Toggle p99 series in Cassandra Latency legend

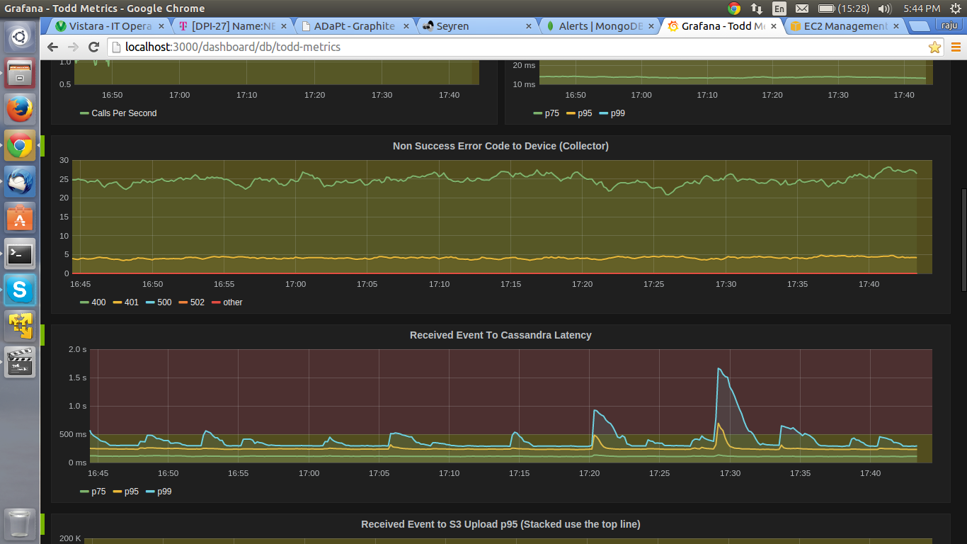pyautogui.click(x=164, y=492)
